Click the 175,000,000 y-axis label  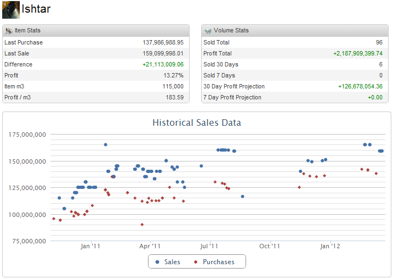tap(28, 135)
